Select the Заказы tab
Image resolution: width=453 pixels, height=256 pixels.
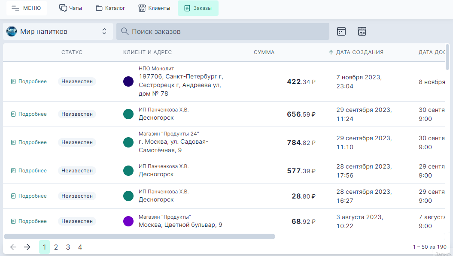coord(198,8)
